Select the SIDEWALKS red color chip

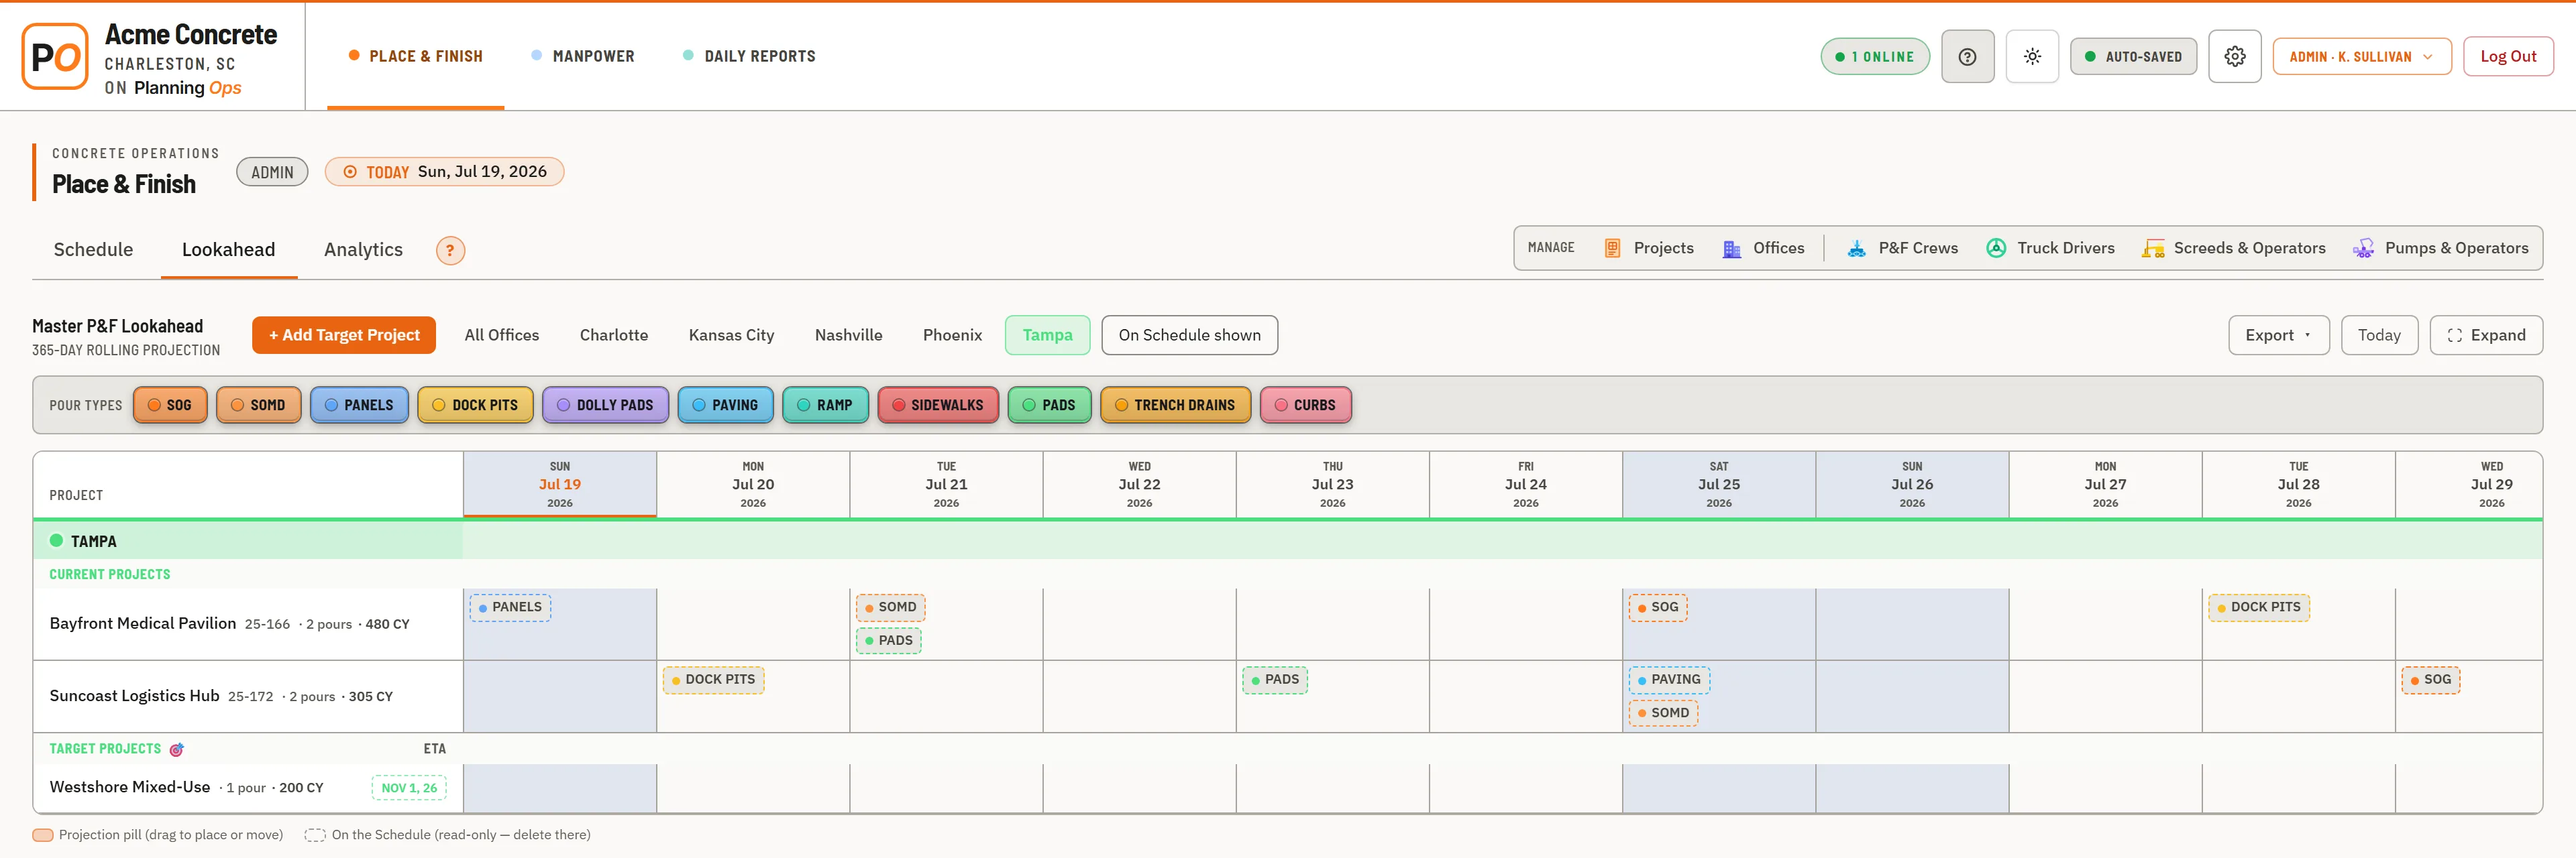click(938, 406)
